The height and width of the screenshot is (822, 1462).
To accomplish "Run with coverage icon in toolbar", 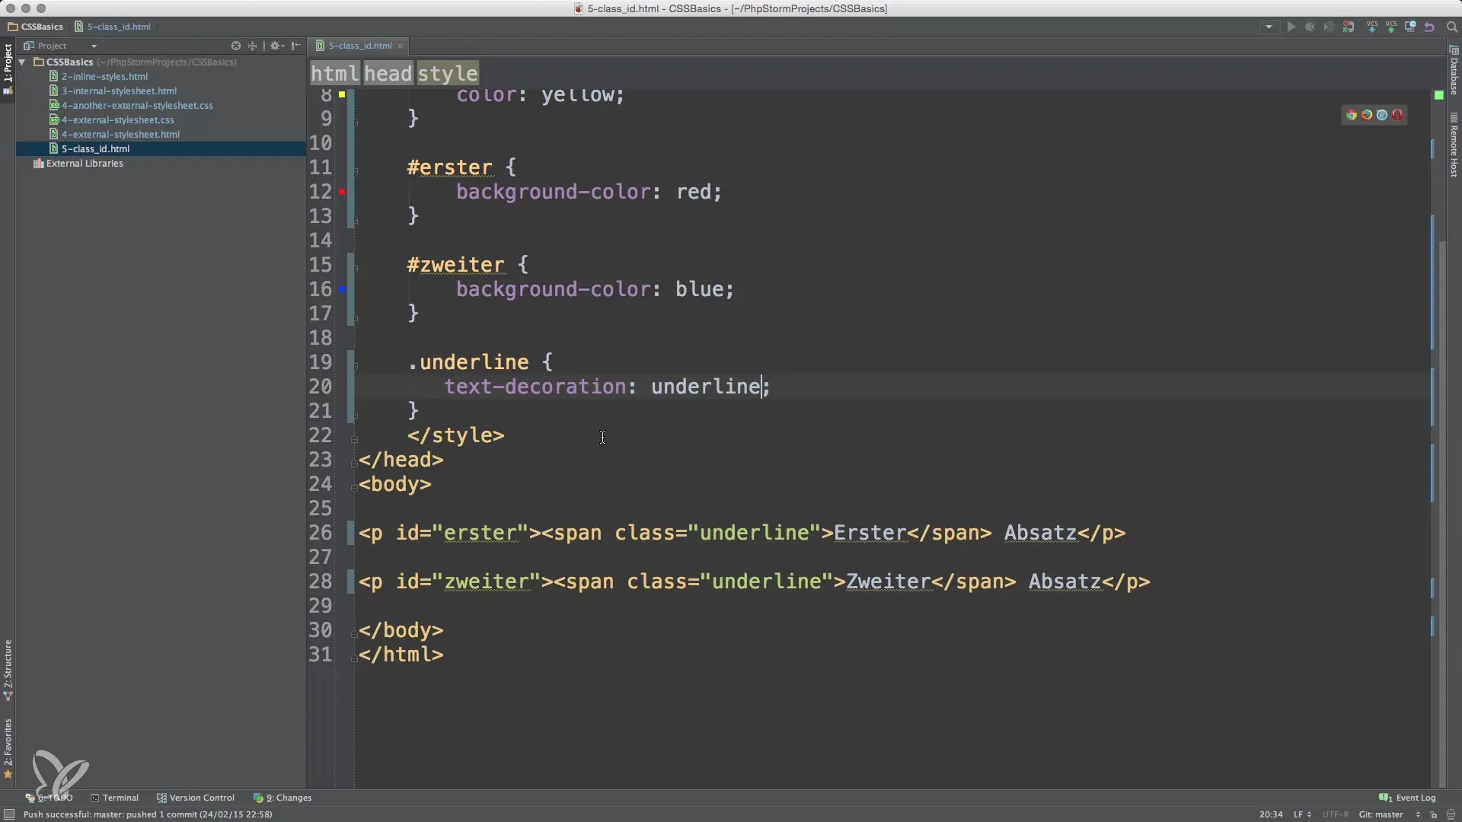I will pyautogui.click(x=1329, y=27).
